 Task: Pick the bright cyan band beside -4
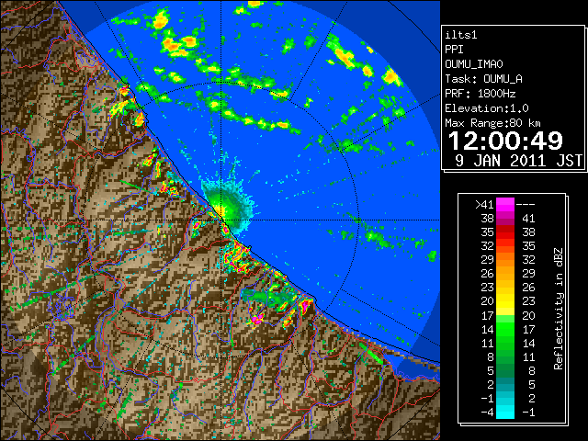[x=505, y=413]
